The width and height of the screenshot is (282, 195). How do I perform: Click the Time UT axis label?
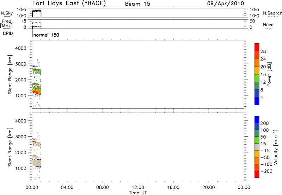pos(137,193)
